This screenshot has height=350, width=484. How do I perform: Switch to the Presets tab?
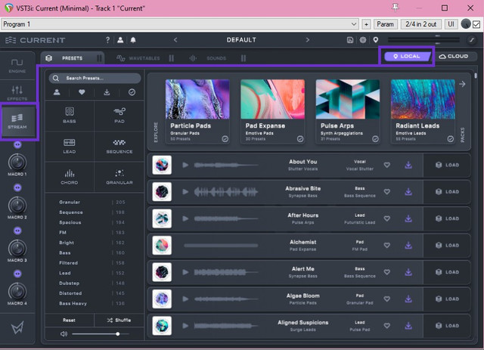click(x=73, y=58)
